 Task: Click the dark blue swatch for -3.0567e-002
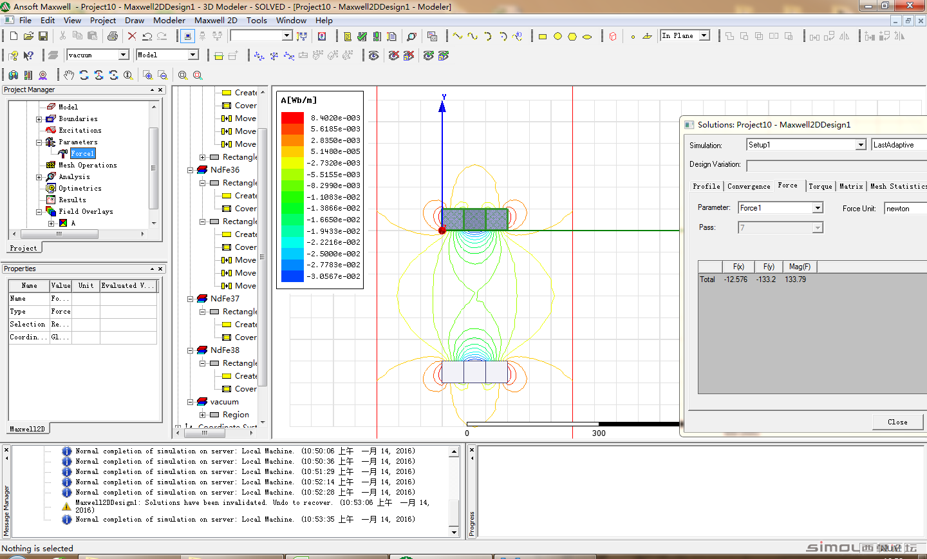point(292,276)
